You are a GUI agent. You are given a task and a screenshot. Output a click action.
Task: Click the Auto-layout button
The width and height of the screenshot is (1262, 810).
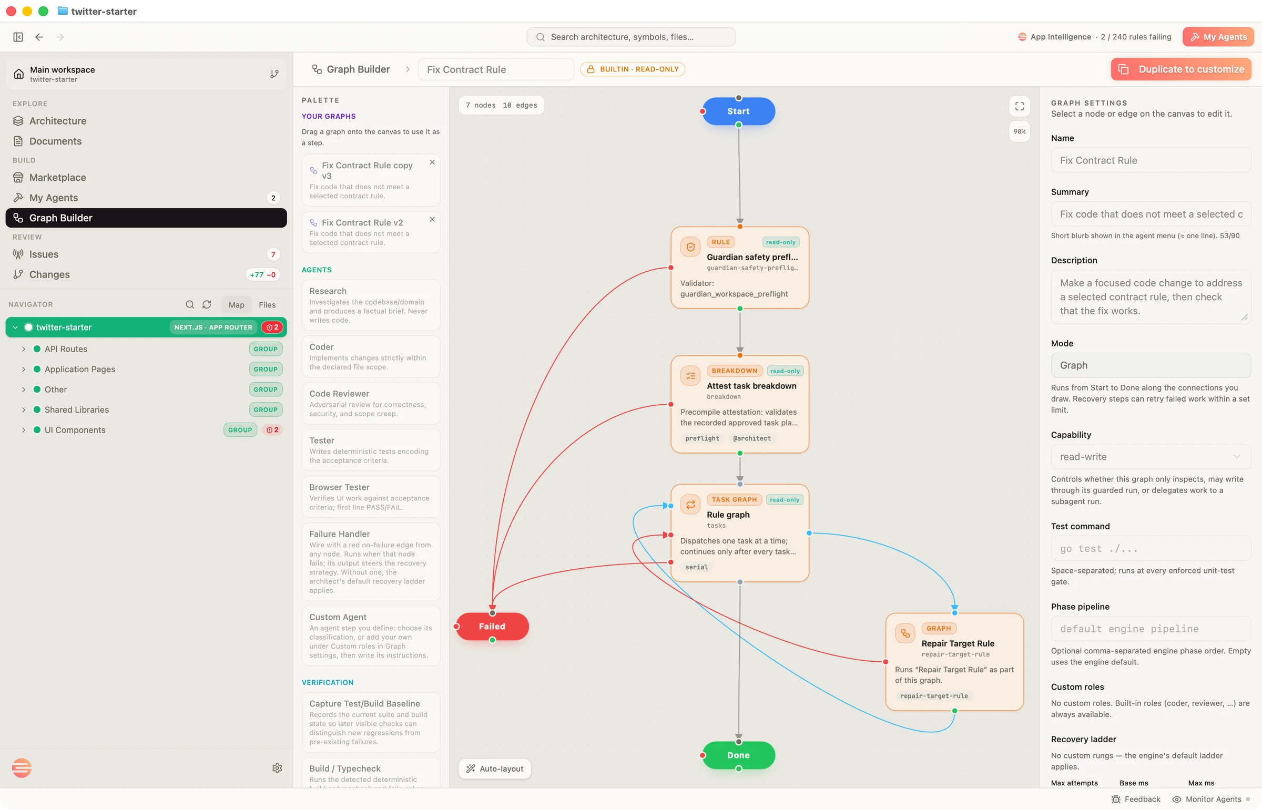(x=494, y=768)
